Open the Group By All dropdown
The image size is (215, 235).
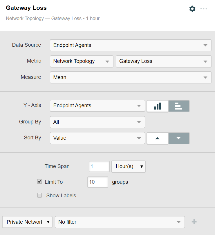[x=97, y=122]
